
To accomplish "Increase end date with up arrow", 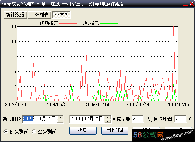I will pyautogui.click(x=108, y=117).
